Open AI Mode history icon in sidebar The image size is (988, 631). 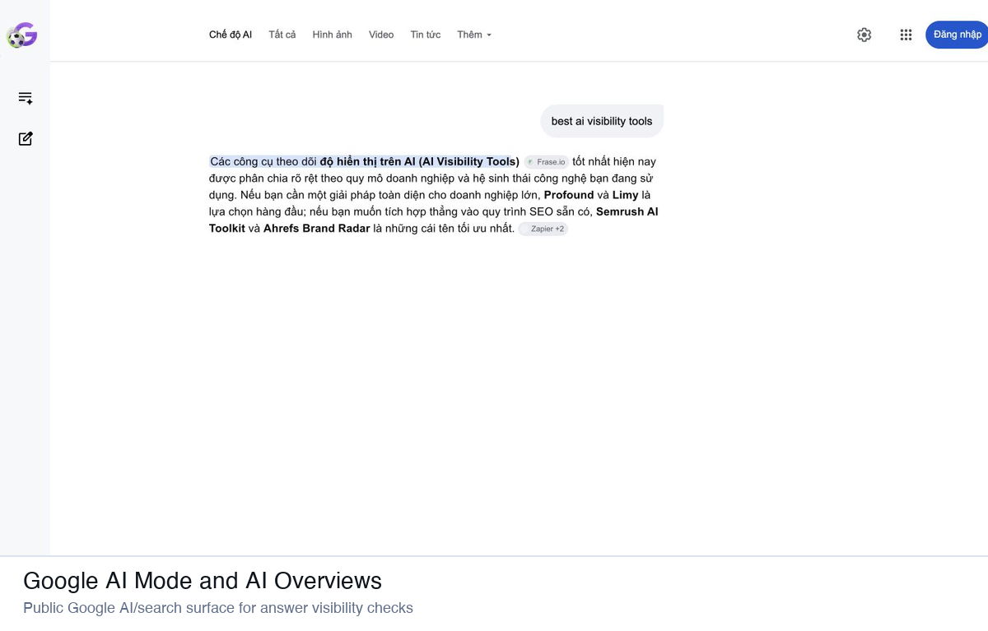pos(26,98)
